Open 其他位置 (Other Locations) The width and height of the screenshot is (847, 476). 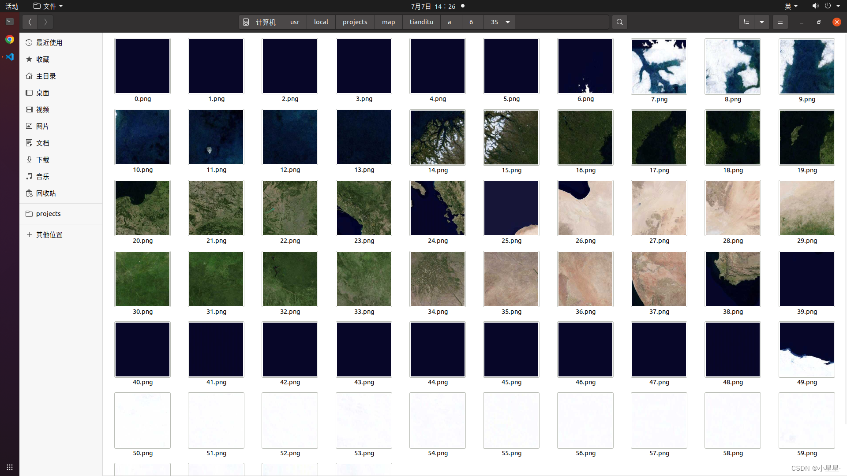click(x=61, y=235)
